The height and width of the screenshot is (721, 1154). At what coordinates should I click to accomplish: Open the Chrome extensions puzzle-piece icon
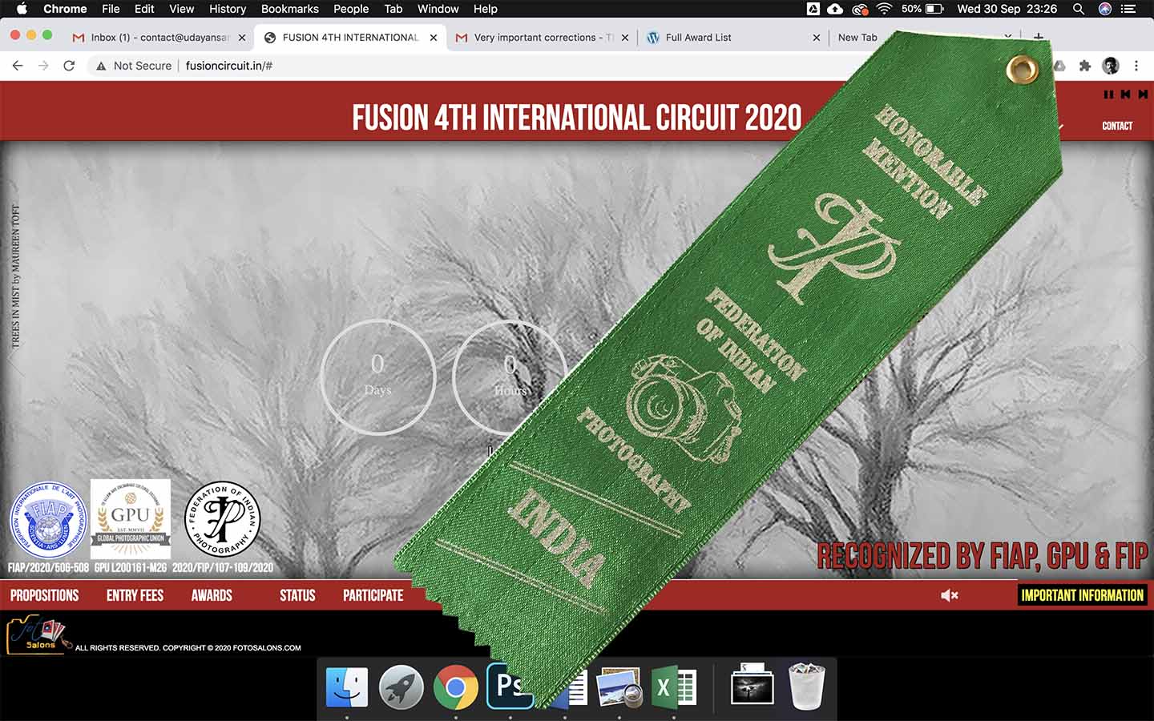coord(1085,66)
